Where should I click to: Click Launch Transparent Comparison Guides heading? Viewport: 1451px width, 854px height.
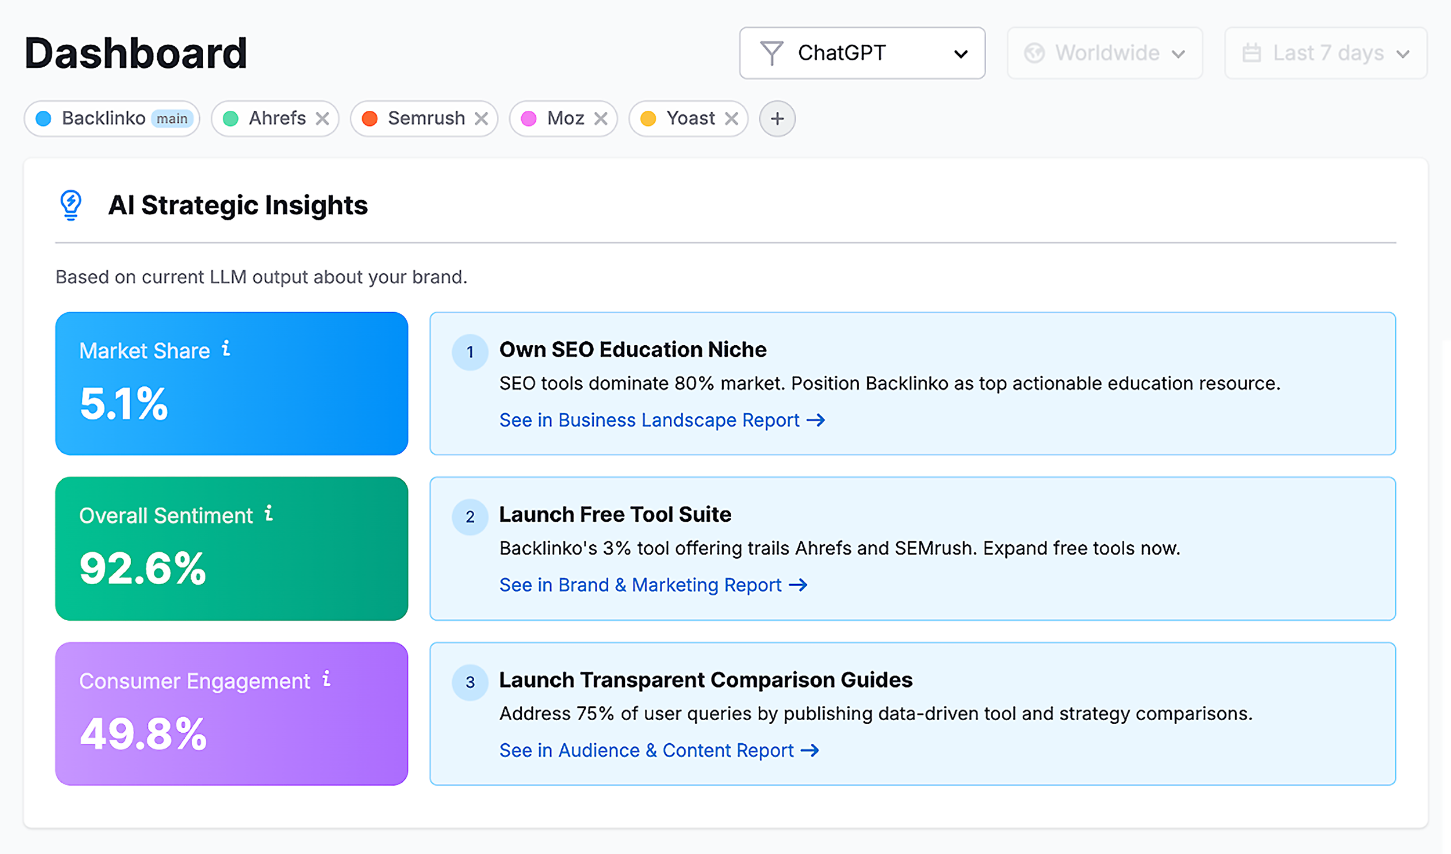click(x=706, y=679)
